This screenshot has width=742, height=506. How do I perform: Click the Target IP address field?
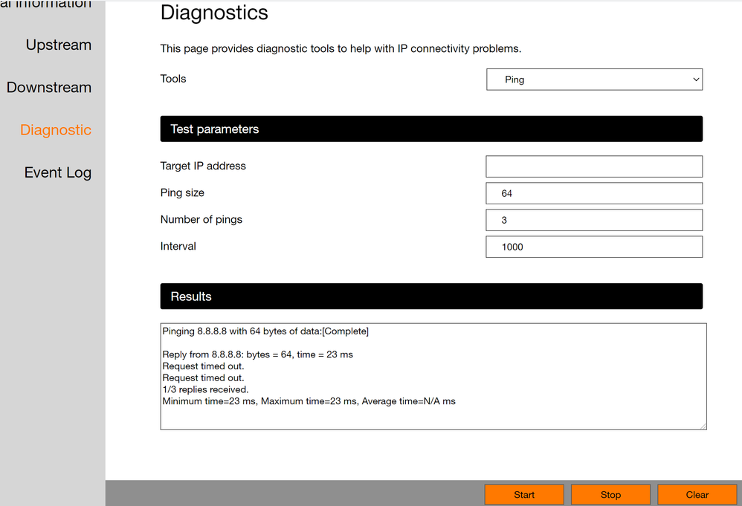click(x=594, y=166)
